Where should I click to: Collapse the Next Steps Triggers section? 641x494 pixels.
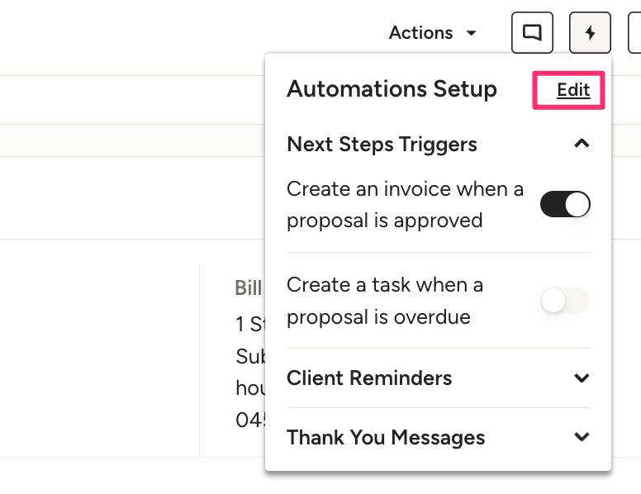pyautogui.click(x=439, y=144)
